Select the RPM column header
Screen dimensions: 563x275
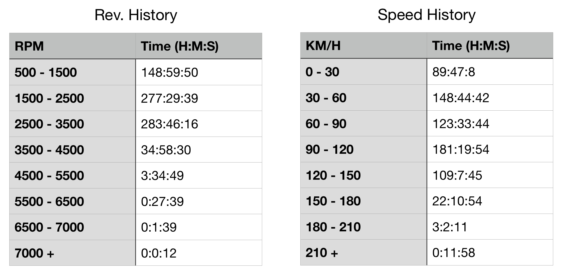click(x=29, y=46)
